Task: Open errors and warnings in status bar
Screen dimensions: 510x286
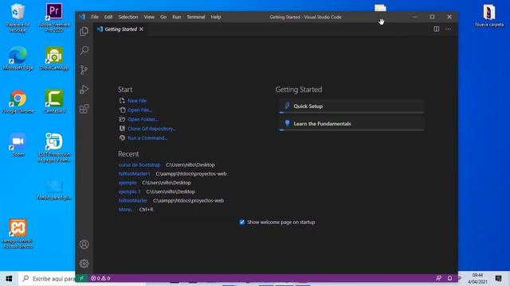Action: pyautogui.click(x=100, y=278)
